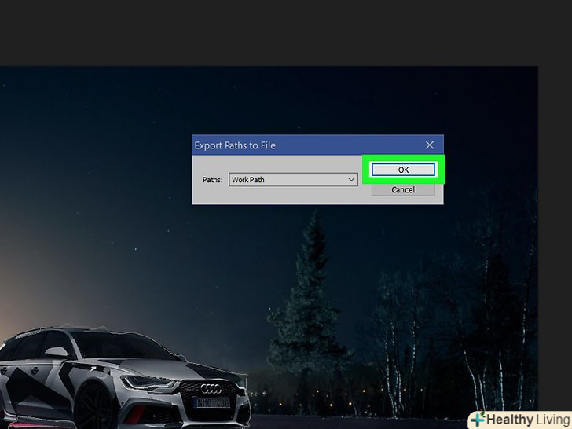Image resolution: width=572 pixels, height=429 pixels.
Task: Confirm export with the OK button
Action: click(x=403, y=170)
